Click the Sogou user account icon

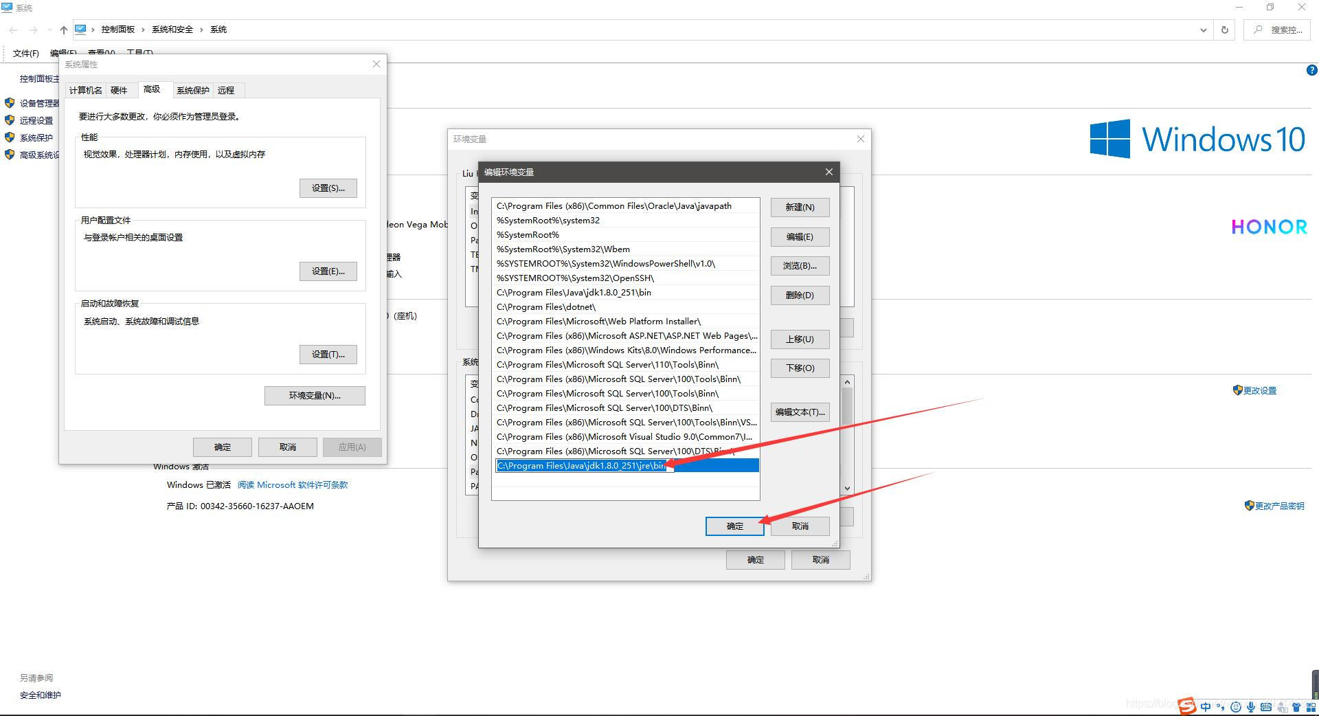click(x=1282, y=706)
